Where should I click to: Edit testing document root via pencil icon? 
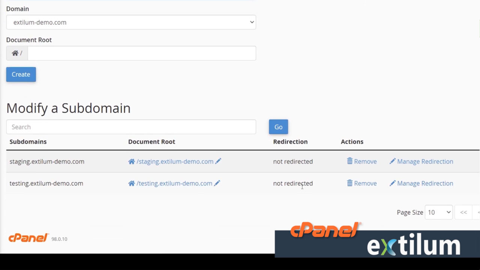click(217, 183)
